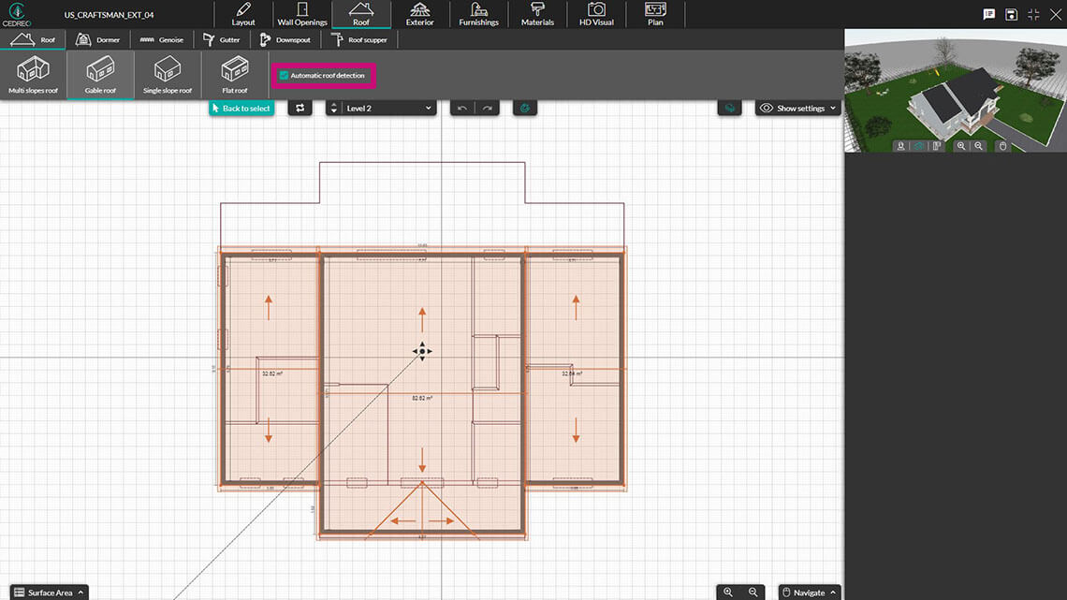Toggle the 3D preview orbit view icon
The image size is (1067, 600).
coord(918,146)
